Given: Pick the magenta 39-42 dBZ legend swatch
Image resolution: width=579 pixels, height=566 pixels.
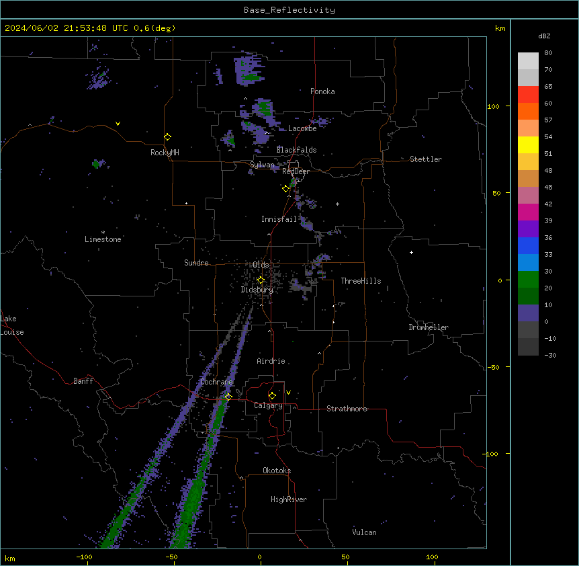Looking at the screenshot, I should 528,212.
